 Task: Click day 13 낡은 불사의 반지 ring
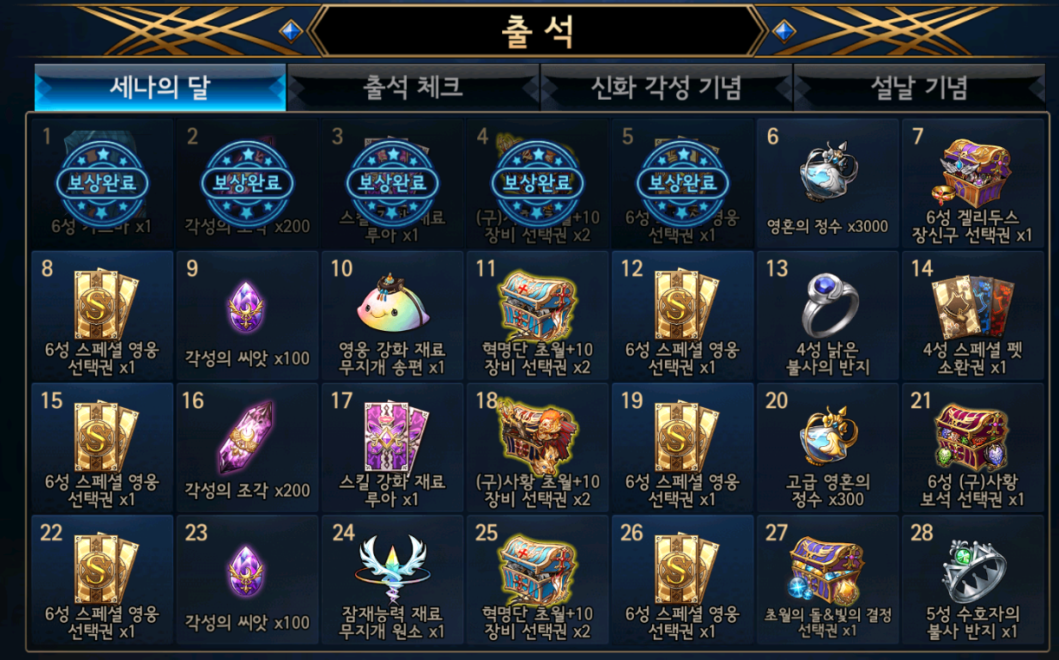(827, 315)
